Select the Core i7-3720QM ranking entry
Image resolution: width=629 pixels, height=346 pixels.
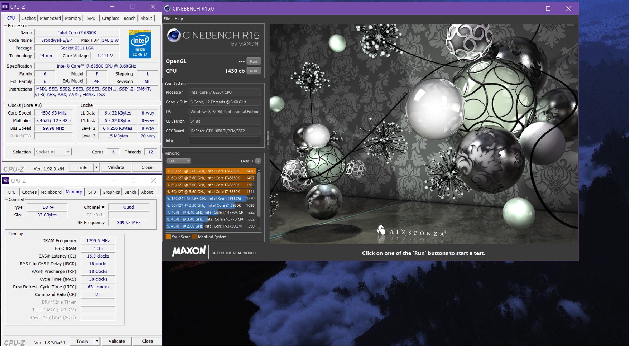pyautogui.click(x=211, y=226)
